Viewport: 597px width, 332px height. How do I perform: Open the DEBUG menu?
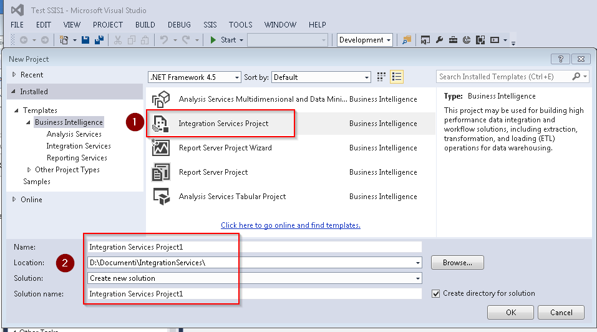pos(179,25)
